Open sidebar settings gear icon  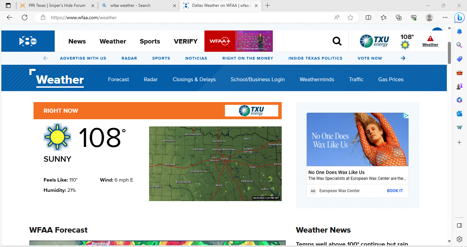point(459,239)
